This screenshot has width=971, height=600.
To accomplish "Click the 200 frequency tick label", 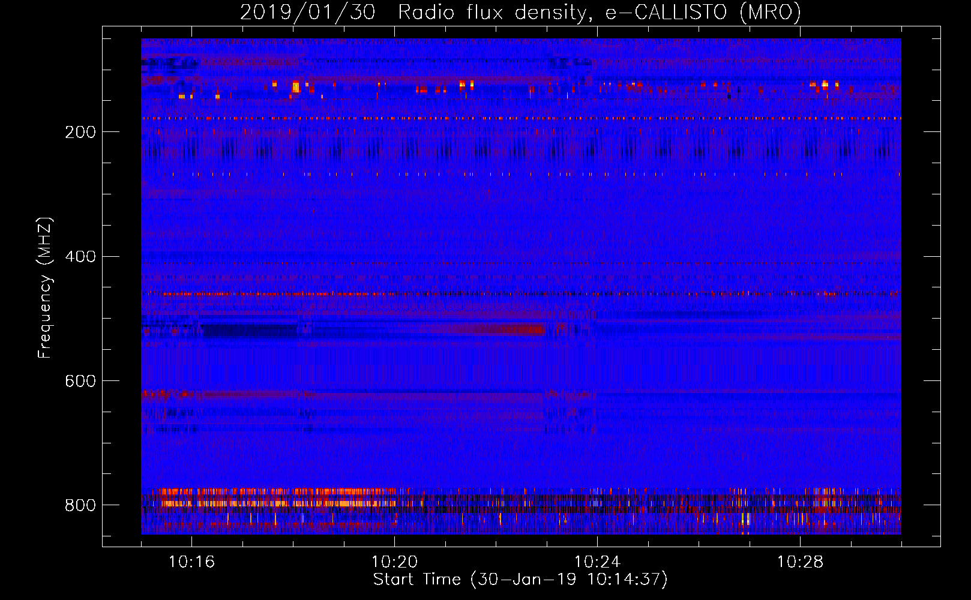I will 80,132.
